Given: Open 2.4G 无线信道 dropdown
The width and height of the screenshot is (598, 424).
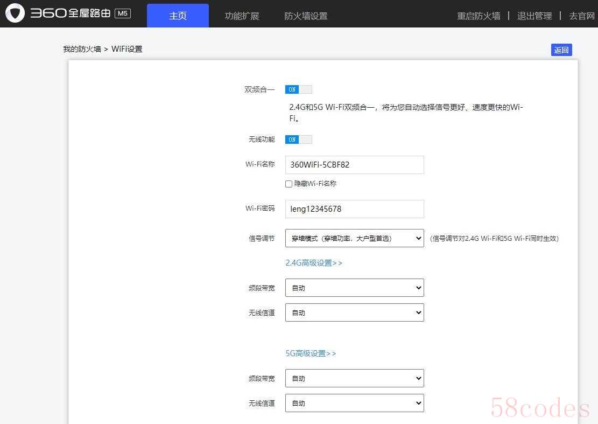Looking at the screenshot, I should point(354,312).
